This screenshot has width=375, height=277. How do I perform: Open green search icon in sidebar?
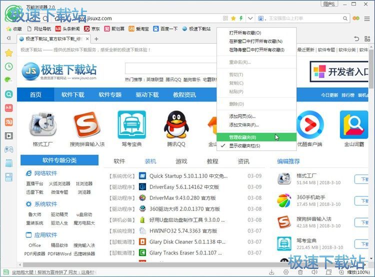pyautogui.click(x=9, y=94)
